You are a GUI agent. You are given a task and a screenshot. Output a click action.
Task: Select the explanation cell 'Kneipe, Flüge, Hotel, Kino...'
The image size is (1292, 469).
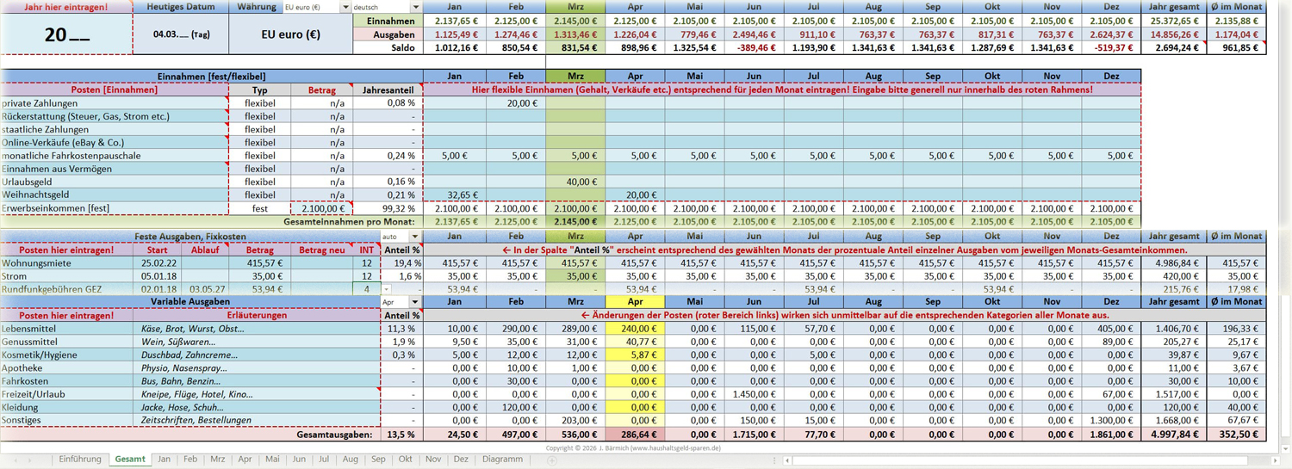click(x=258, y=394)
